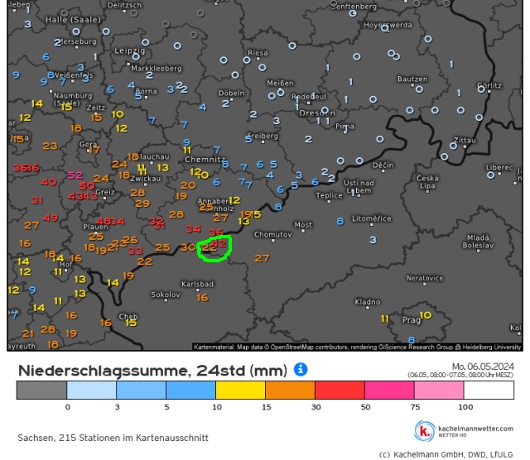
Task: Click the blue info icon beside Niederschlagssumme title
Action: tap(301, 369)
